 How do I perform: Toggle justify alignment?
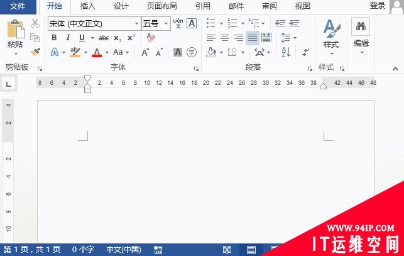coord(253,38)
